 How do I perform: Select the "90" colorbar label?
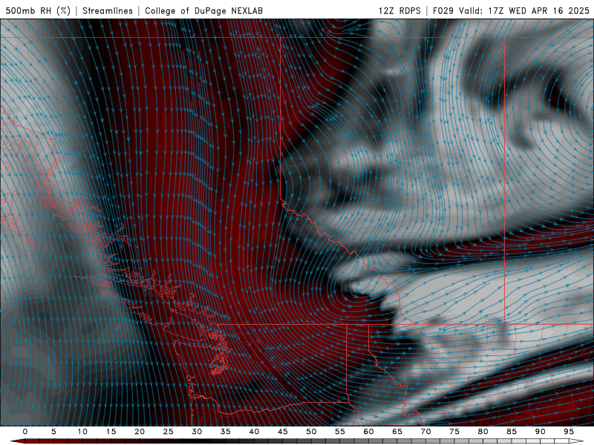[540, 432]
